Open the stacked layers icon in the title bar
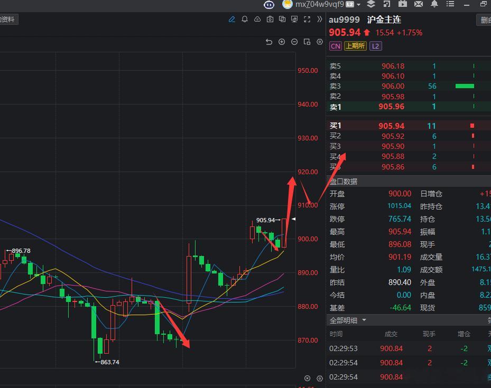This screenshot has height=388, width=491. [x=371, y=4]
